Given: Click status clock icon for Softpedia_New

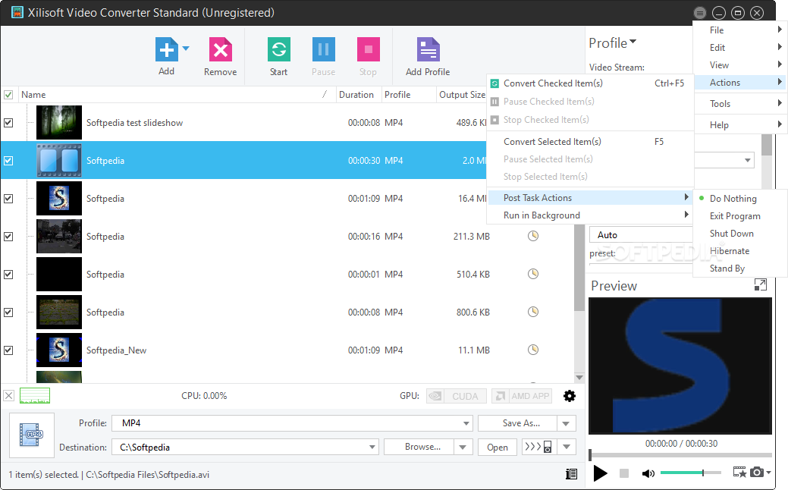Looking at the screenshot, I should pyautogui.click(x=533, y=349).
